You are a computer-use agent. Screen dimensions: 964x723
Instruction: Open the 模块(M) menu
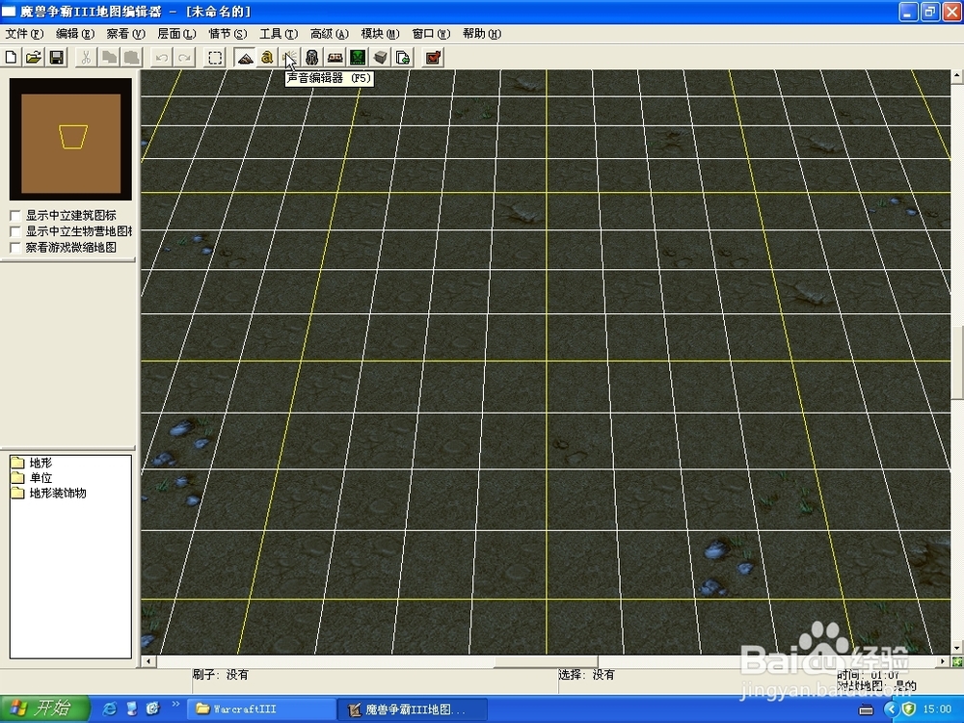point(380,34)
